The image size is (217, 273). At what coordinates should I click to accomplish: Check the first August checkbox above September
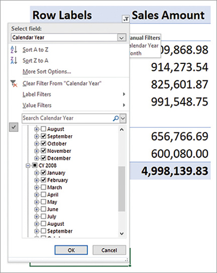tap(43, 129)
